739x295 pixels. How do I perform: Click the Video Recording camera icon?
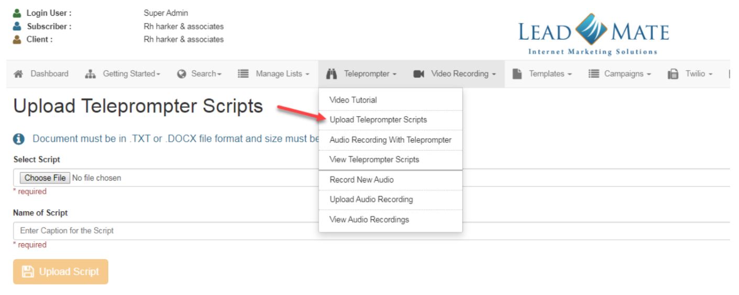click(x=418, y=74)
